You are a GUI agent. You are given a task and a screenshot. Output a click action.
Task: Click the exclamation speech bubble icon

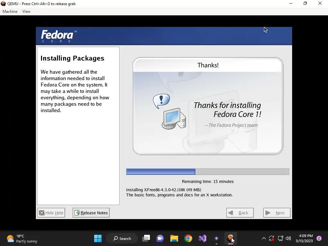pos(161,101)
